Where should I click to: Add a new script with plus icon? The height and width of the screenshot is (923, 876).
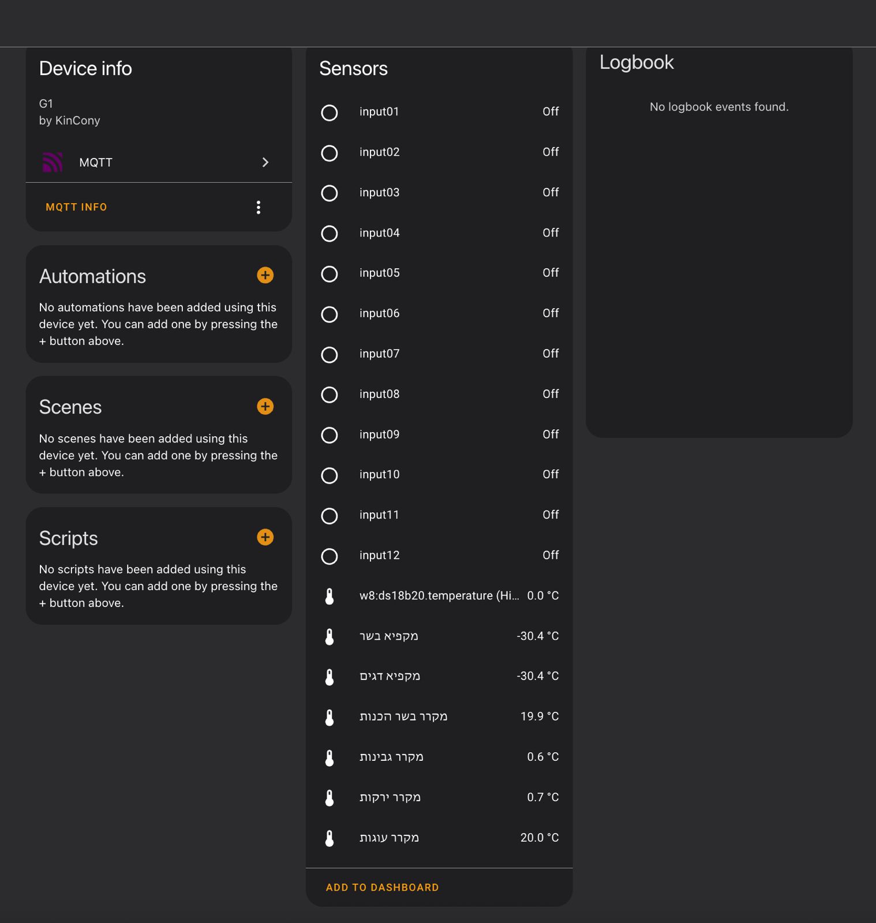tap(265, 537)
